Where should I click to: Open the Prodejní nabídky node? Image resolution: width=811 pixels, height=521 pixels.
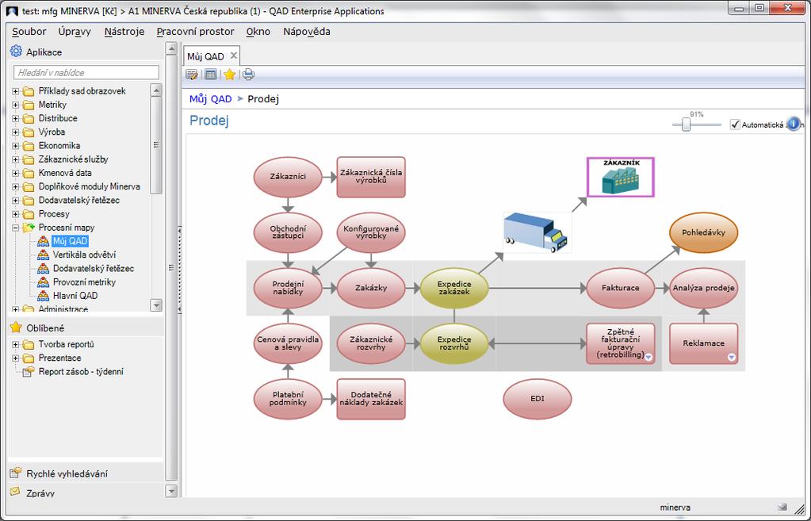tap(288, 288)
